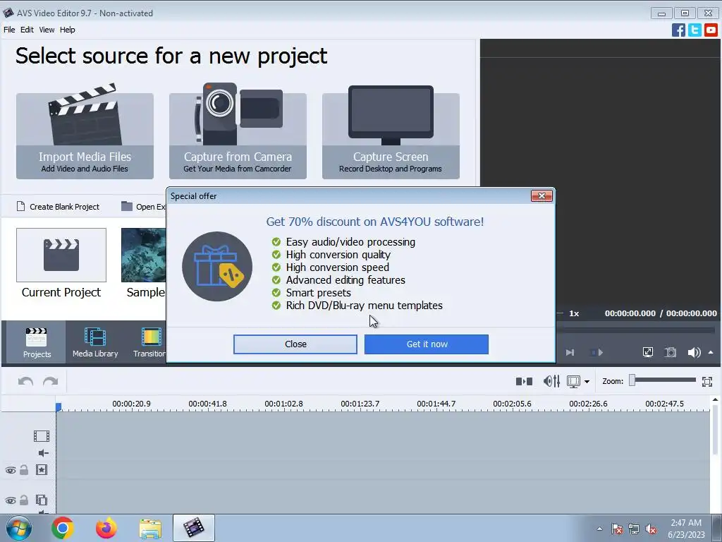Click the network tray icon
722x542 pixels.
(634, 529)
